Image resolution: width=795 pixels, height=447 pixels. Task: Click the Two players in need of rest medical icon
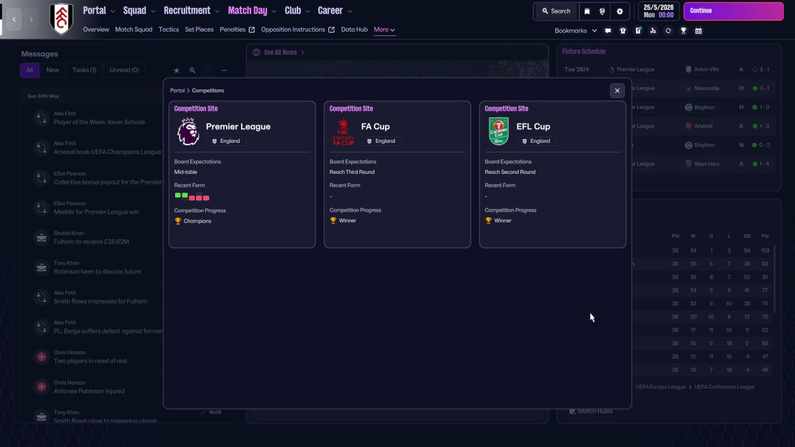(x=42, y=356)
